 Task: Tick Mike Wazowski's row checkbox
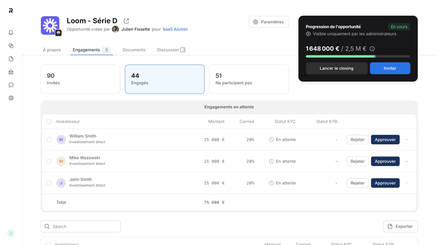coord(49,161)
